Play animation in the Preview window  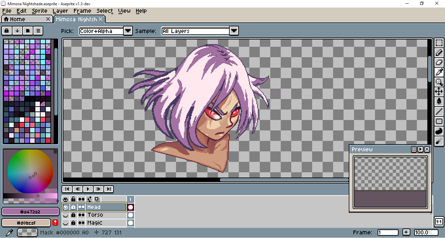pyautogui.click(x=420, y=149)
